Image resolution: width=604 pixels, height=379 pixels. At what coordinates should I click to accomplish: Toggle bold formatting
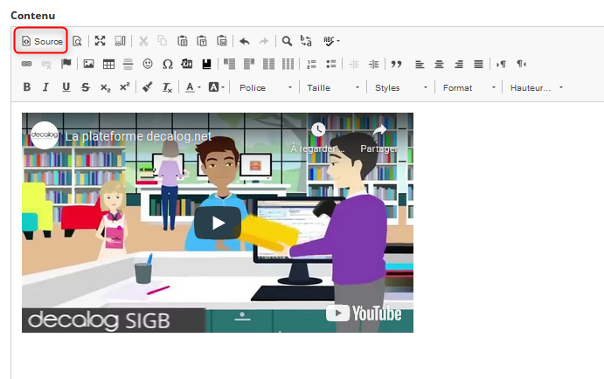pyautogui.click(x=26, y=87)
